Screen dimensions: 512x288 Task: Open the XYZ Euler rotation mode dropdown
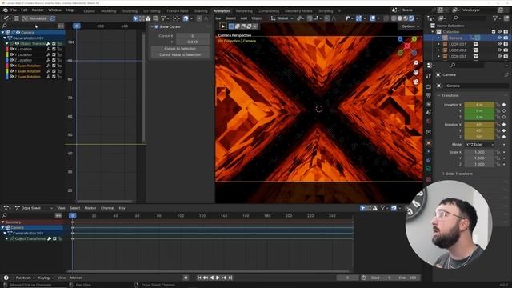(x=479, y=144)
